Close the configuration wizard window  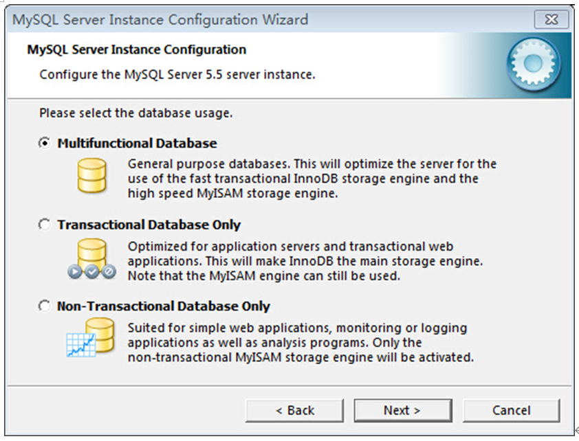coord(553,20)
